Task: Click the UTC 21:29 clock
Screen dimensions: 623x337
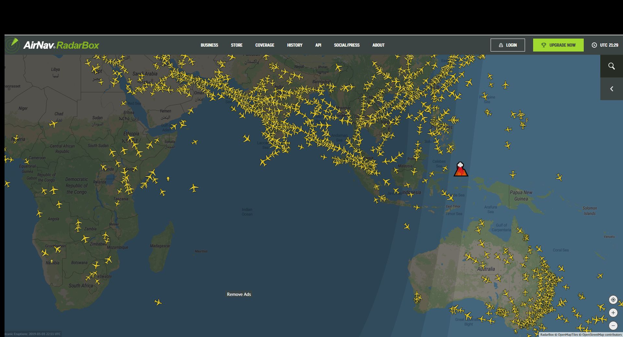Action: (605, 45)
